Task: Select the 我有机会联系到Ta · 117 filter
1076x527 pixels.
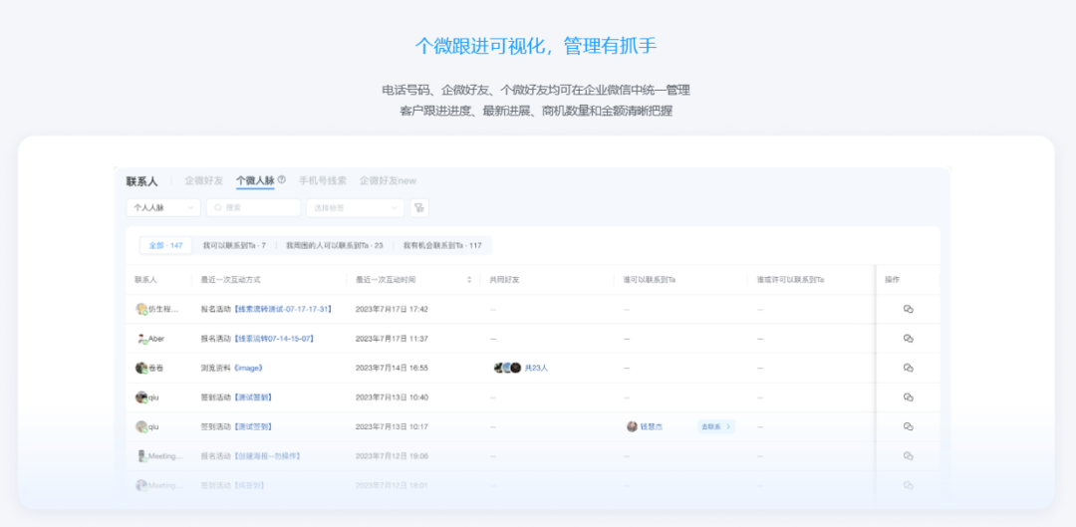Action: [441, 245]
